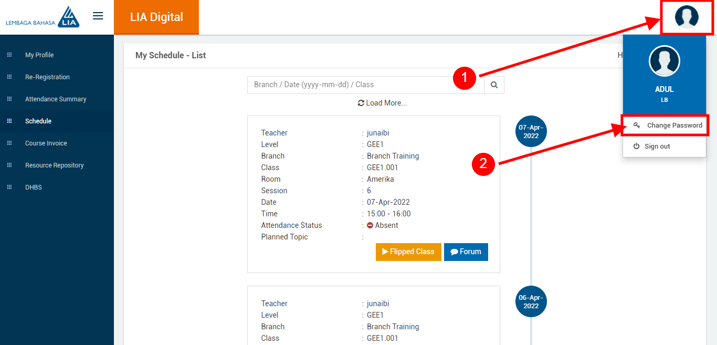The image size is (717, 345).
Task: Click the Flipped Class button
Action: click(x=408, y=252)
